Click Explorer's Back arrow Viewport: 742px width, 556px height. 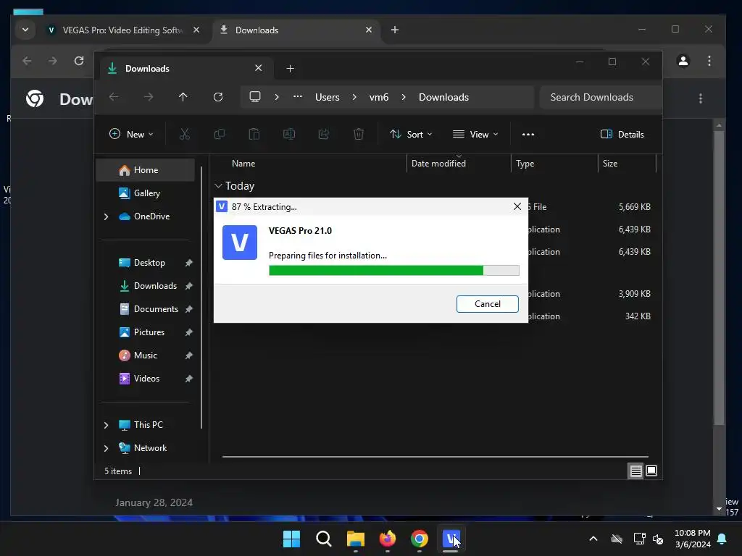[x=114, y=97]
